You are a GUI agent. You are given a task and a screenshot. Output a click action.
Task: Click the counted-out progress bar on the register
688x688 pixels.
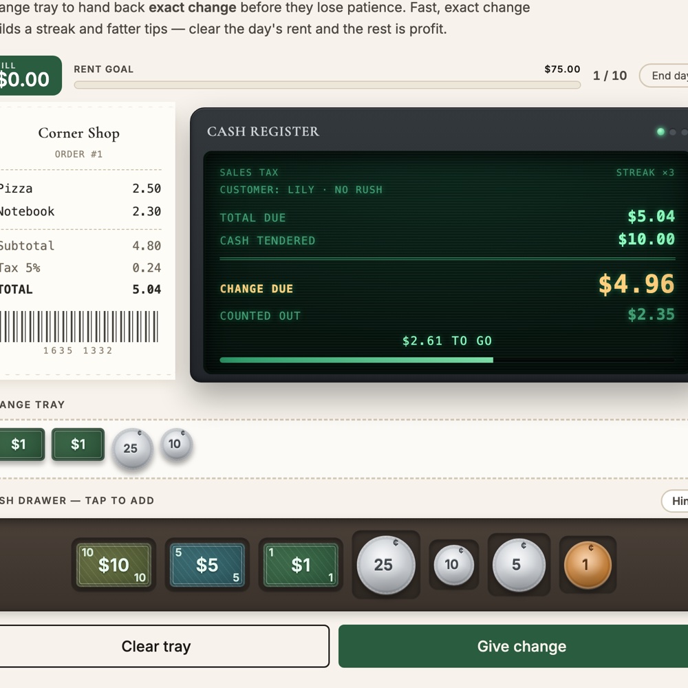447,361
